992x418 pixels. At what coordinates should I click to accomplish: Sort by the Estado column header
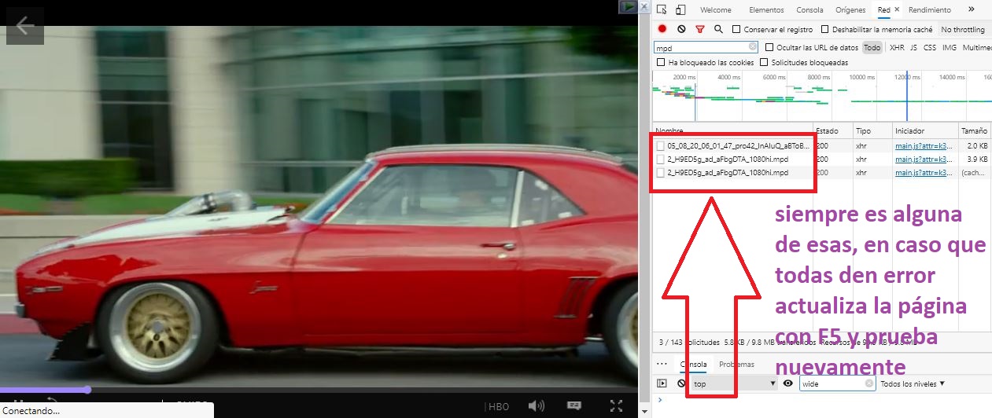pyautogui.click(x=832, y=130)
